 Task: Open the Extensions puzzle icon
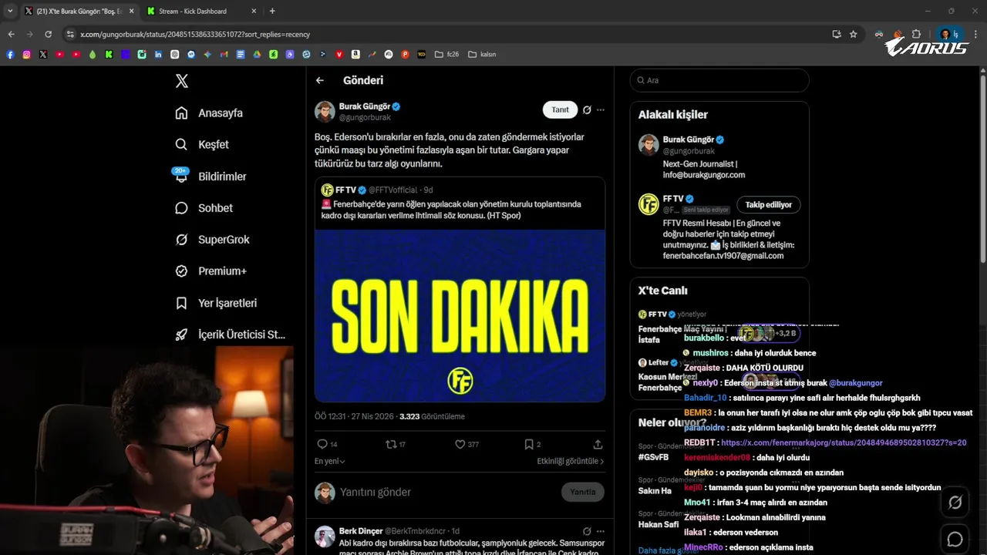[916, 34]
